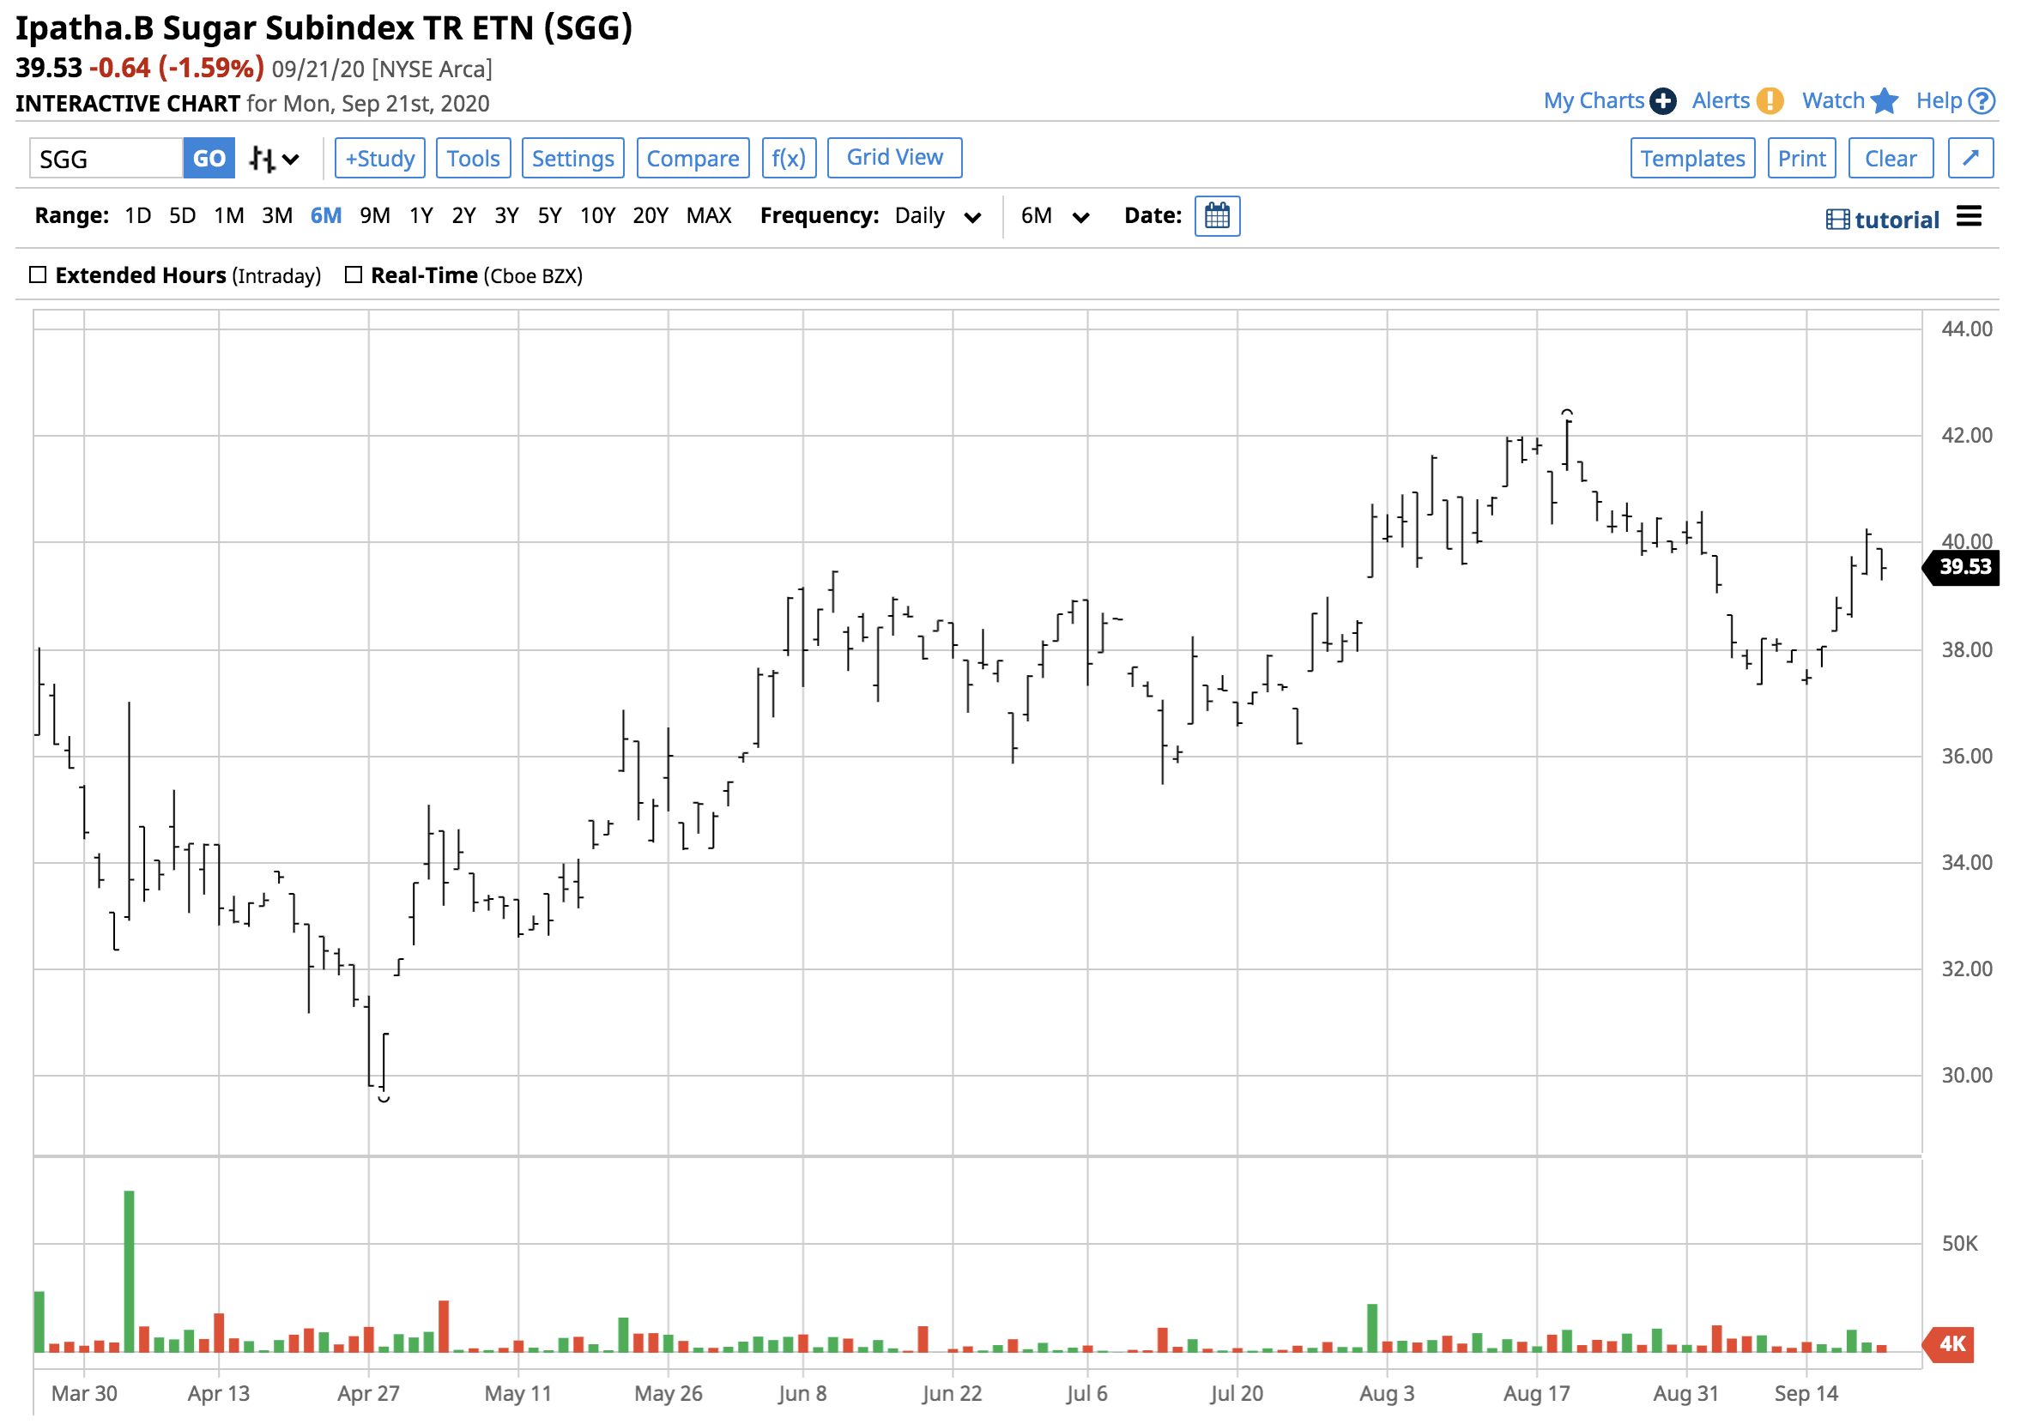Viewport: 2027px width, 1424px height.
Task: Focus the SGG symbol input field
Action: point(106,159)
